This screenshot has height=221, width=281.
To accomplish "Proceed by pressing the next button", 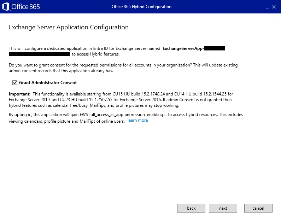I will [x=223, y=208].
